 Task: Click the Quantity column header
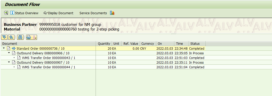point(104,44)
